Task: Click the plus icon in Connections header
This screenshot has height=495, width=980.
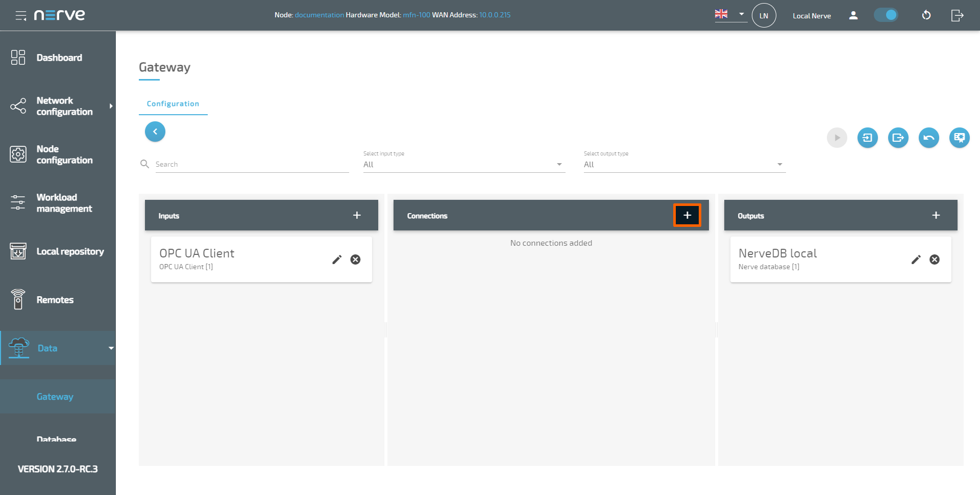Action: coord(687,215)
